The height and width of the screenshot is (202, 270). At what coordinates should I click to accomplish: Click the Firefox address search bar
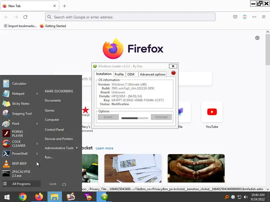(x=130, y=17)
